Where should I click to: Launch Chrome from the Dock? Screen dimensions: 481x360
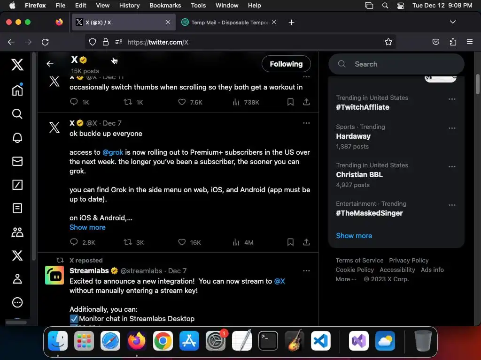163,340
